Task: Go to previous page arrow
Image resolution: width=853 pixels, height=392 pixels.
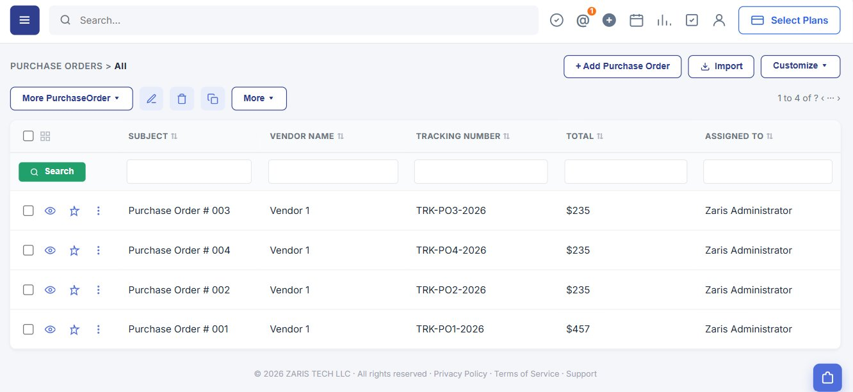Action: pyautogui.click(x=823, y=98)
